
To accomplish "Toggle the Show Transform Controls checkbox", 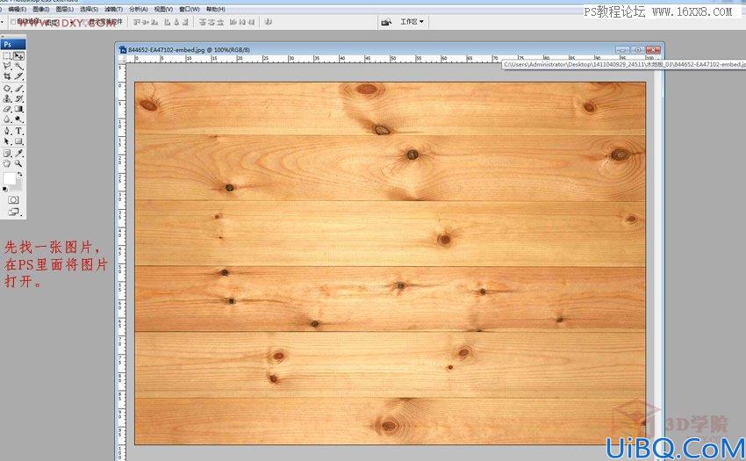I will tap(84, 22).
